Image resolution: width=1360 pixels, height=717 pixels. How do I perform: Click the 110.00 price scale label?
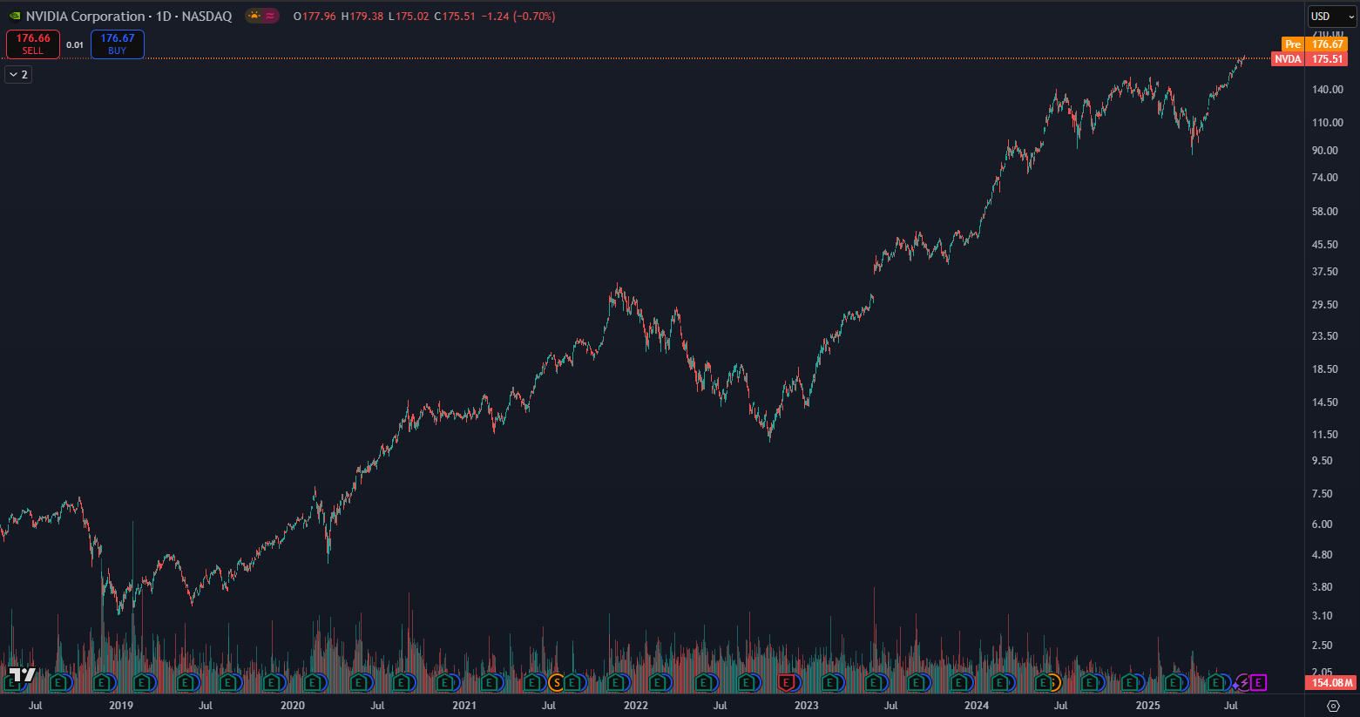point(1327,123)
